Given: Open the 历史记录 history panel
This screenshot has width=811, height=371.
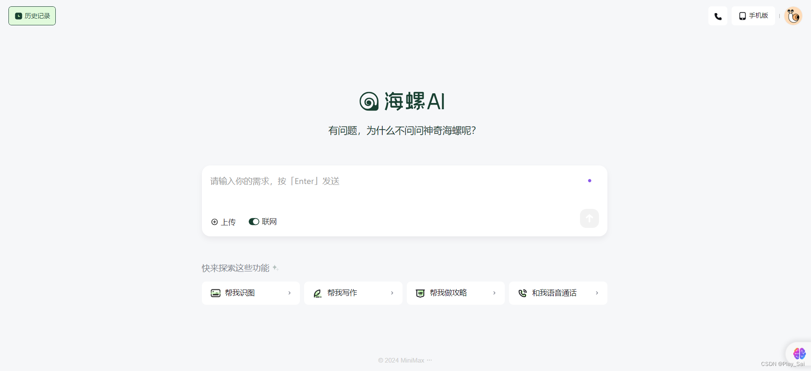Looking at the screenshot, I should point(32,16).
